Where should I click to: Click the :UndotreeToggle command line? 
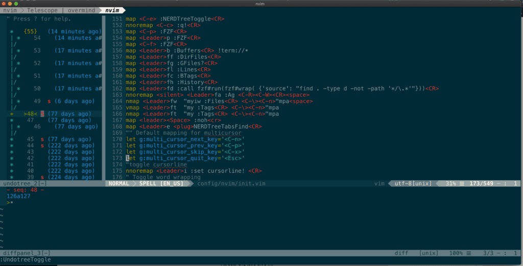26,260
